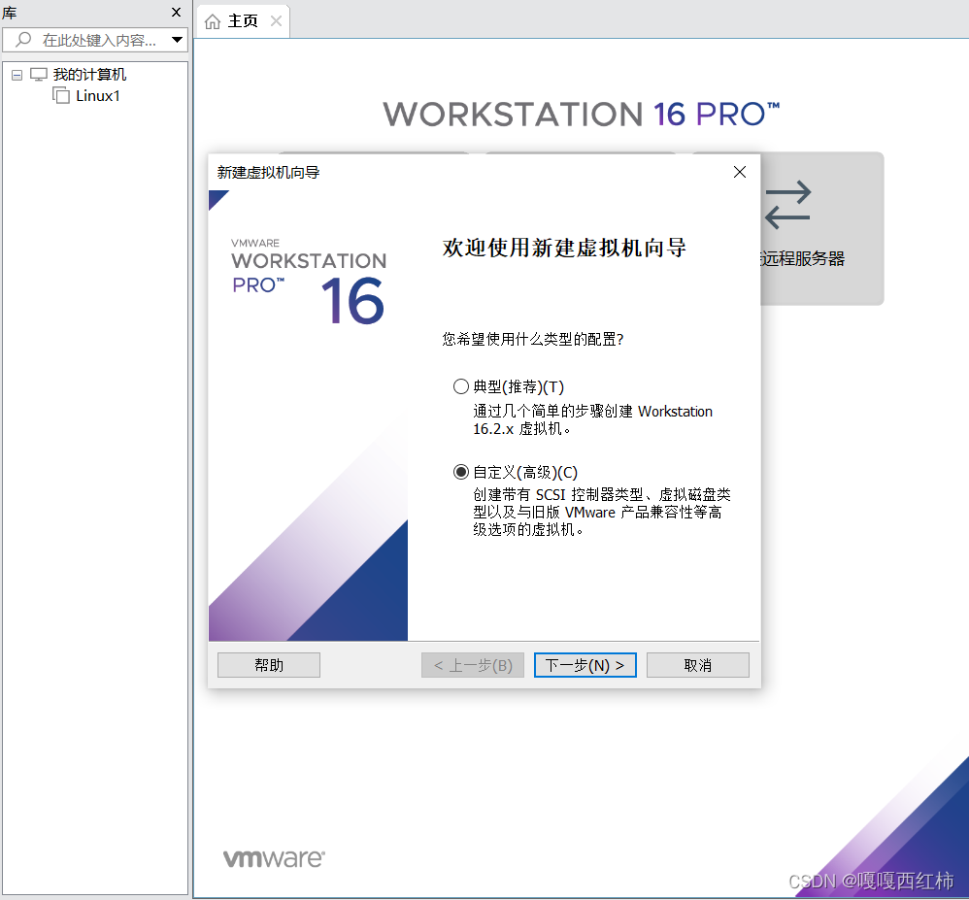Select 我的计算机 in the library tree
The height and width of the screenshot is (900, 969).
[x=89, y=75]
